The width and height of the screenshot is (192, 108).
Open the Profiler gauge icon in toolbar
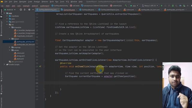point(180,6)
